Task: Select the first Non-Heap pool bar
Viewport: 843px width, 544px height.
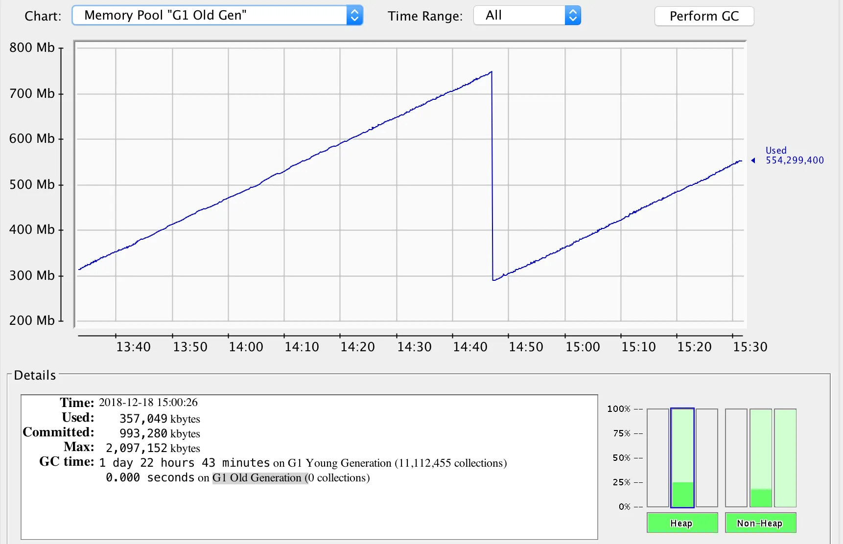Action: [736, 458]
